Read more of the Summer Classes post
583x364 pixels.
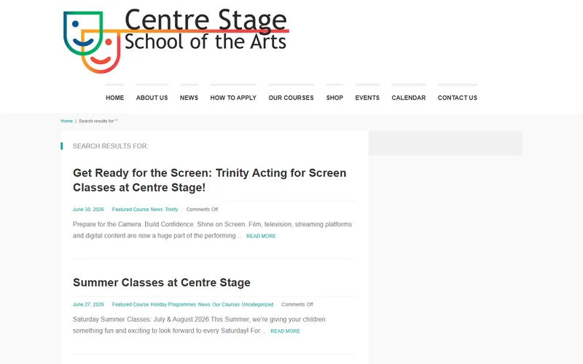click(285, 331)
